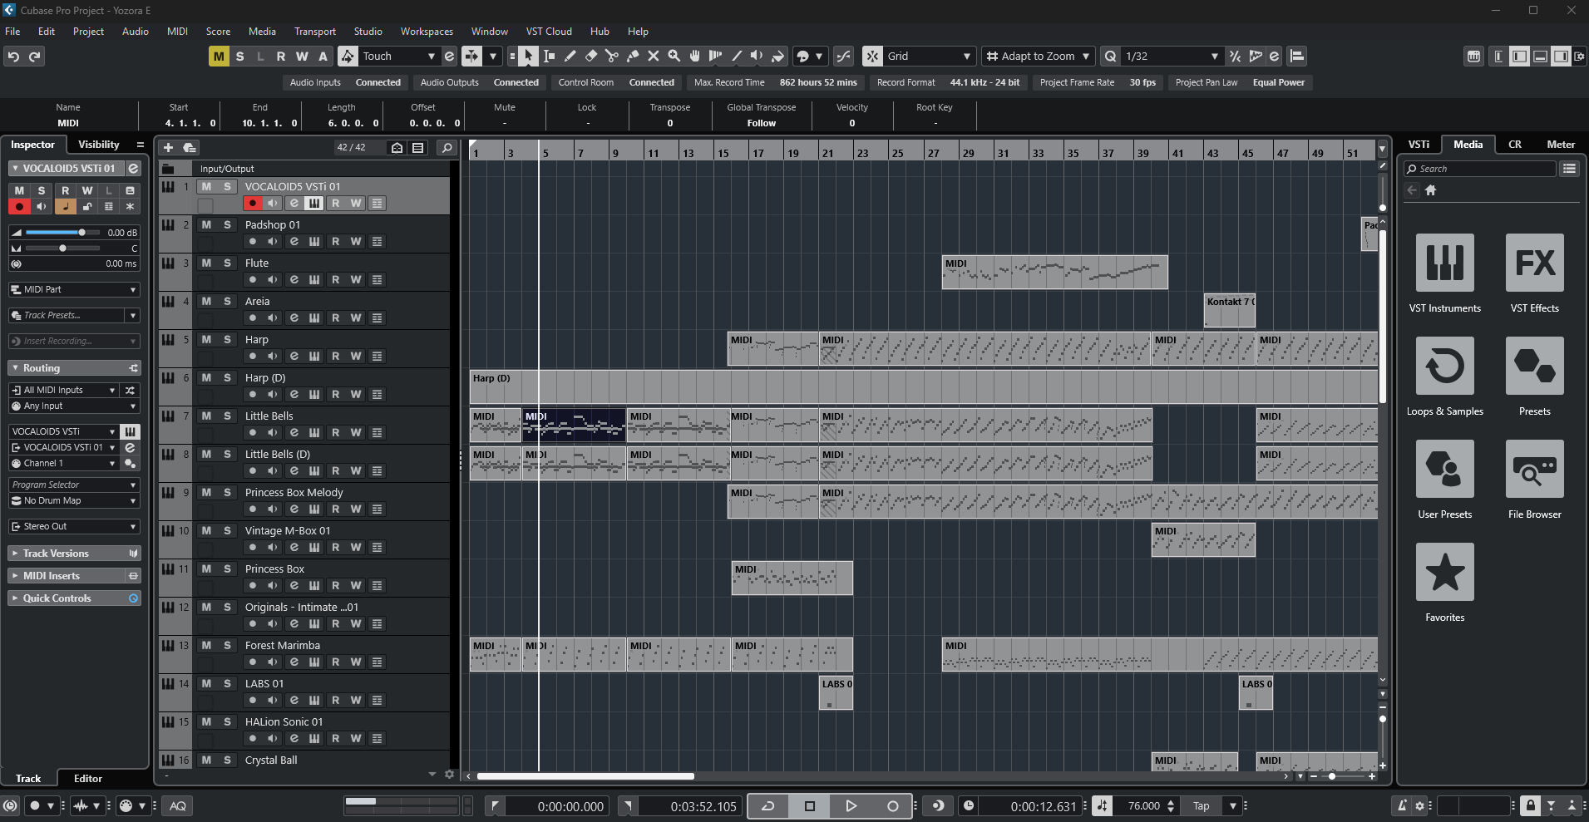This screenshot has height=822, width=1589.
Task: Open the Stereo Out routing dropdown
Action: [74, 527]
